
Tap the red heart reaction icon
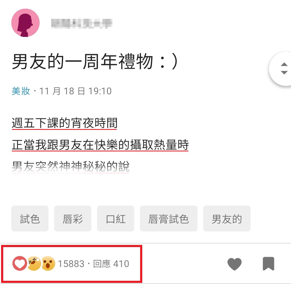[x=20, y=264]
